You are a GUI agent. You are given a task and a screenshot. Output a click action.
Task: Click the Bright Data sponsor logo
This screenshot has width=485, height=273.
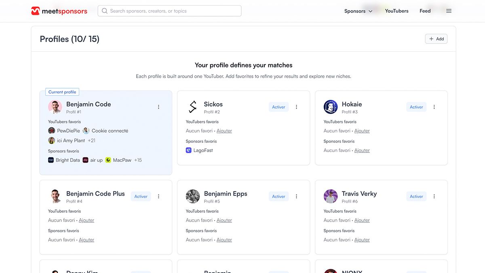coord(51,160)
